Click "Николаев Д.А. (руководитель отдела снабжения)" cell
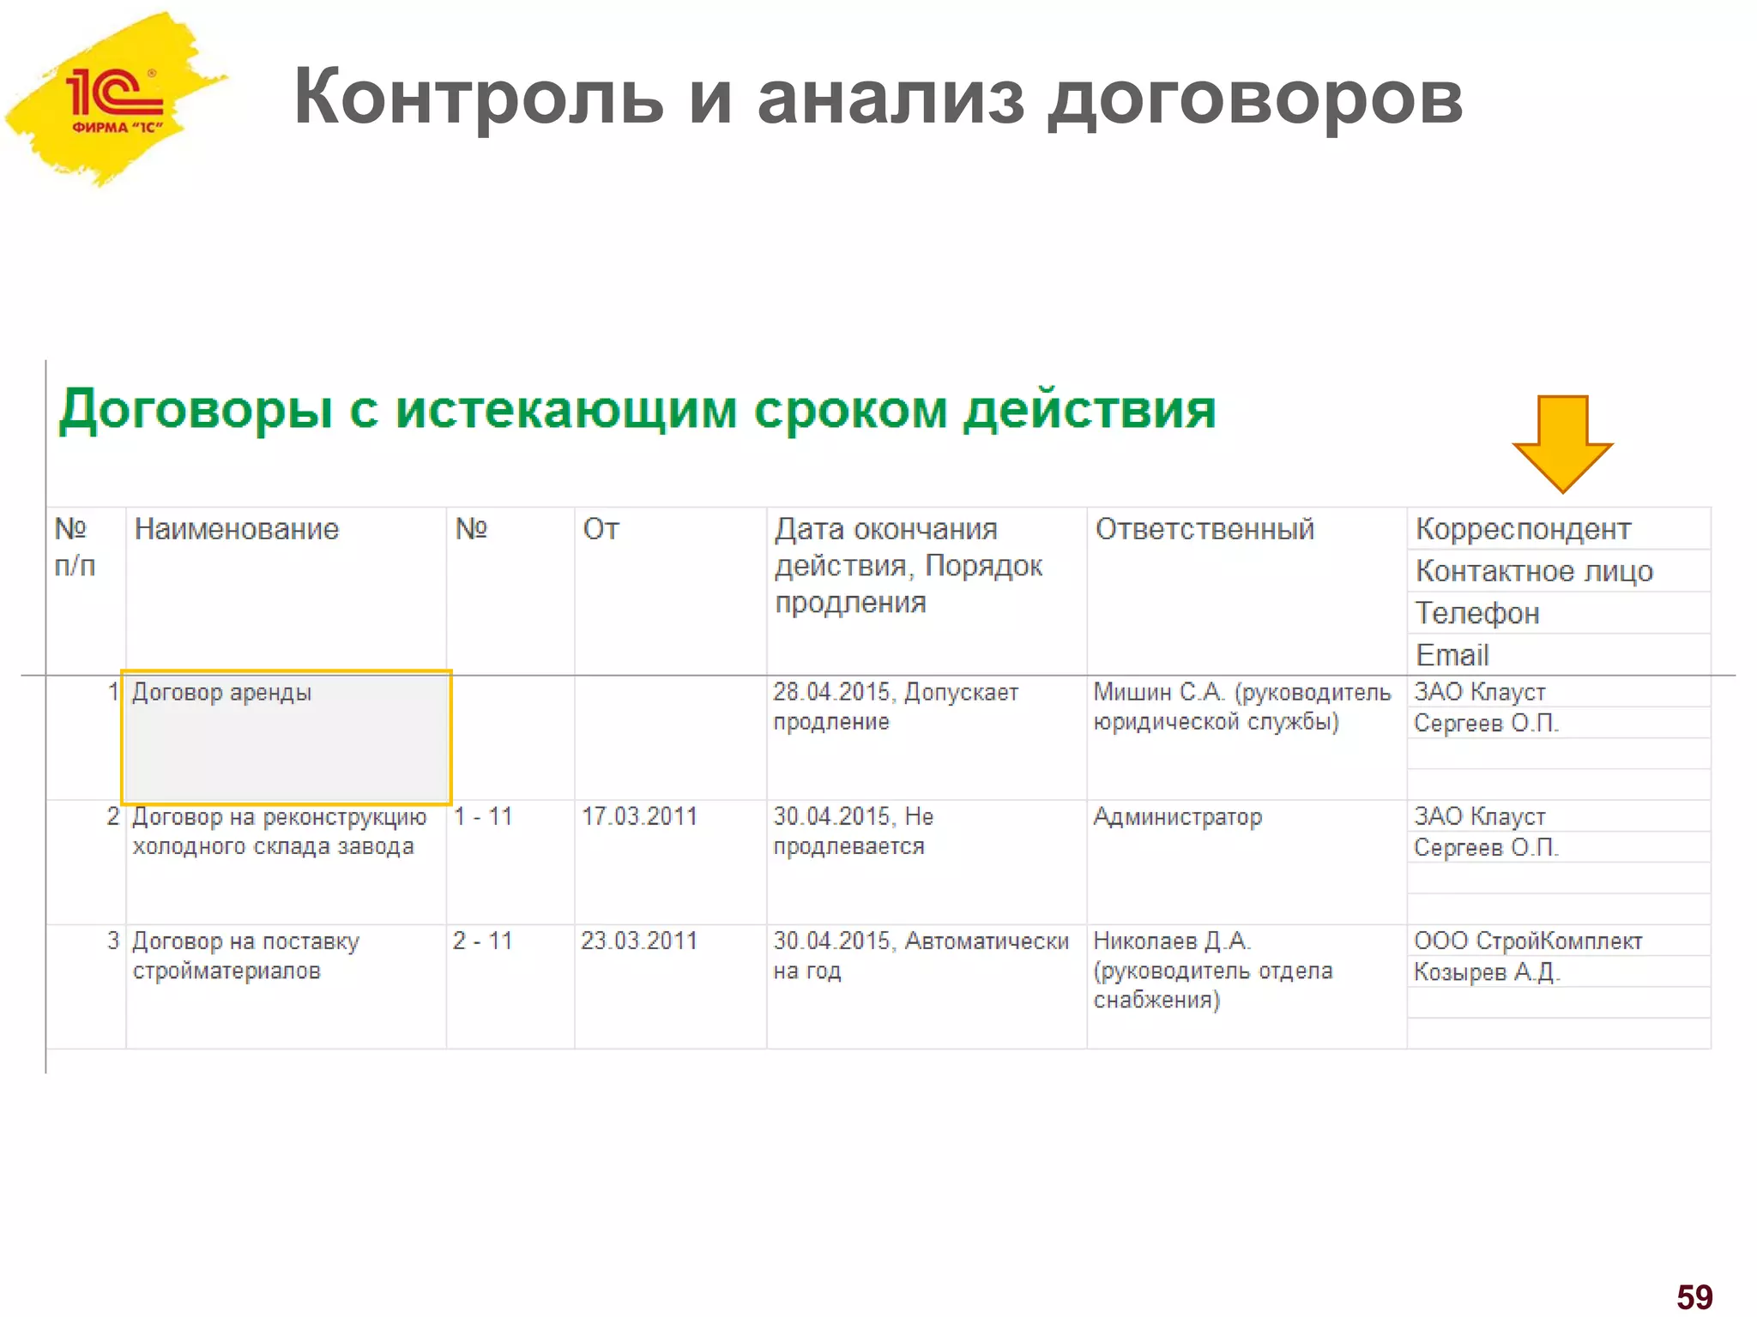This screenshot has height=1317, width=1757. (1247, 987)
